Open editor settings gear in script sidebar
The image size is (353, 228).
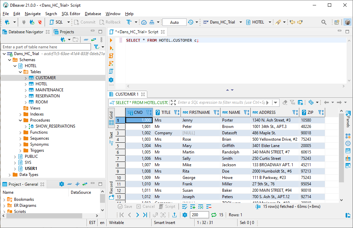point(111,80)
